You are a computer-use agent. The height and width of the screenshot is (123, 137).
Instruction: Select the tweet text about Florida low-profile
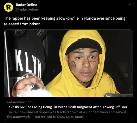click(x=65, y=21)
